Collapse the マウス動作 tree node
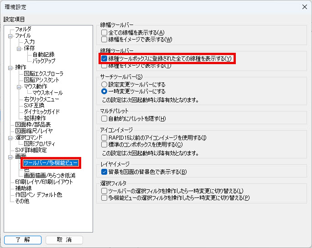Image resolution: width=312 pixels, height=248 pixels. (x=19, y=87)
